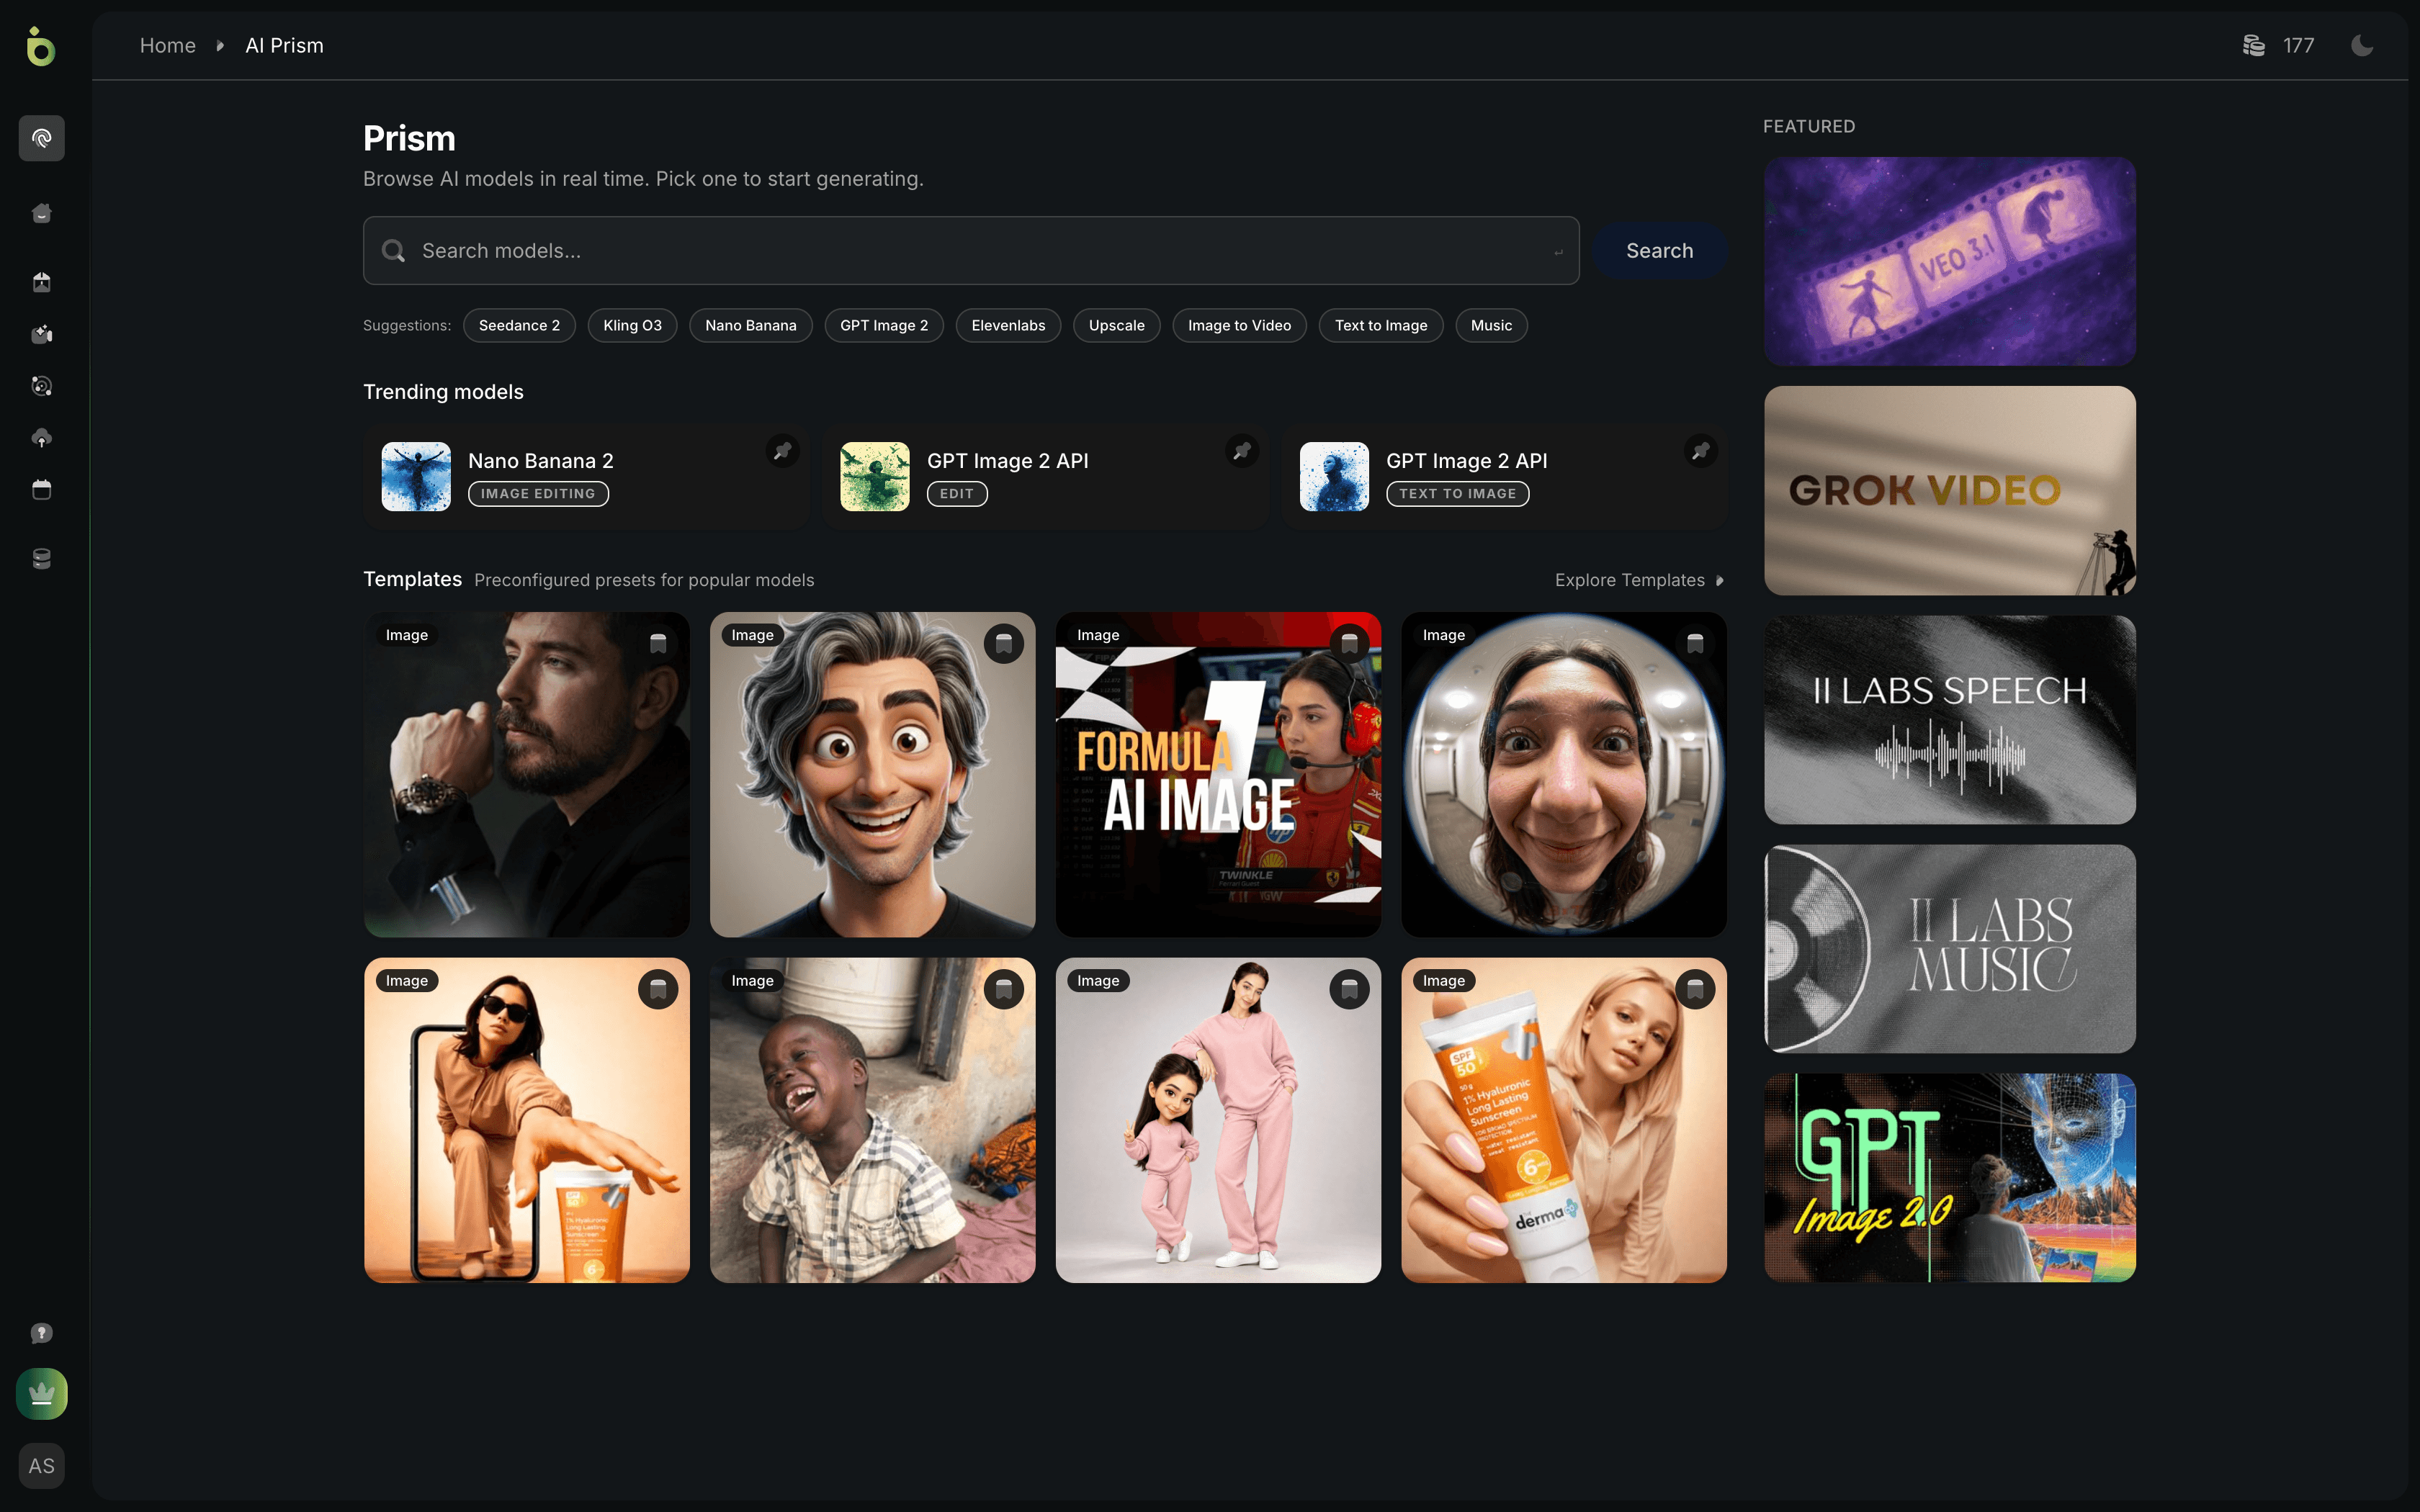The height and width of the screenshot is (1512, 2420).
Task: Open the II Labs Music featured card
Action: click(1949, 948)
